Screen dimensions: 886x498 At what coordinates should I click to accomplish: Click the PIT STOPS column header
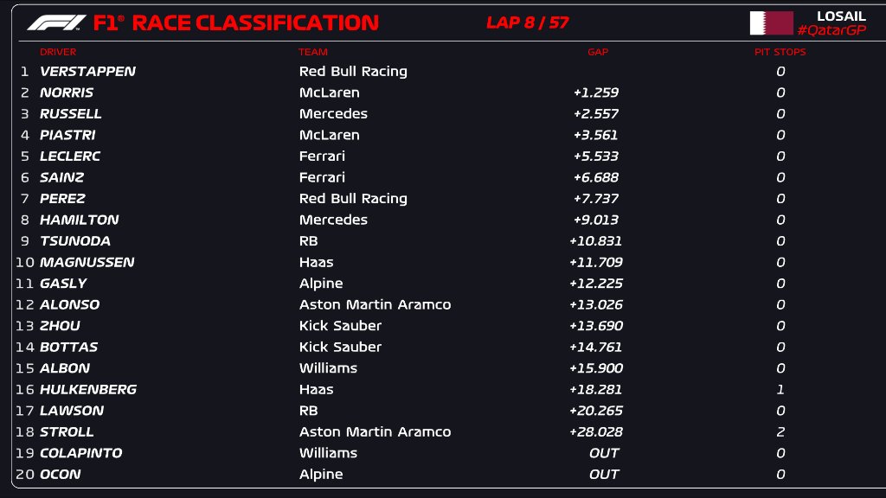click(780, 52)
